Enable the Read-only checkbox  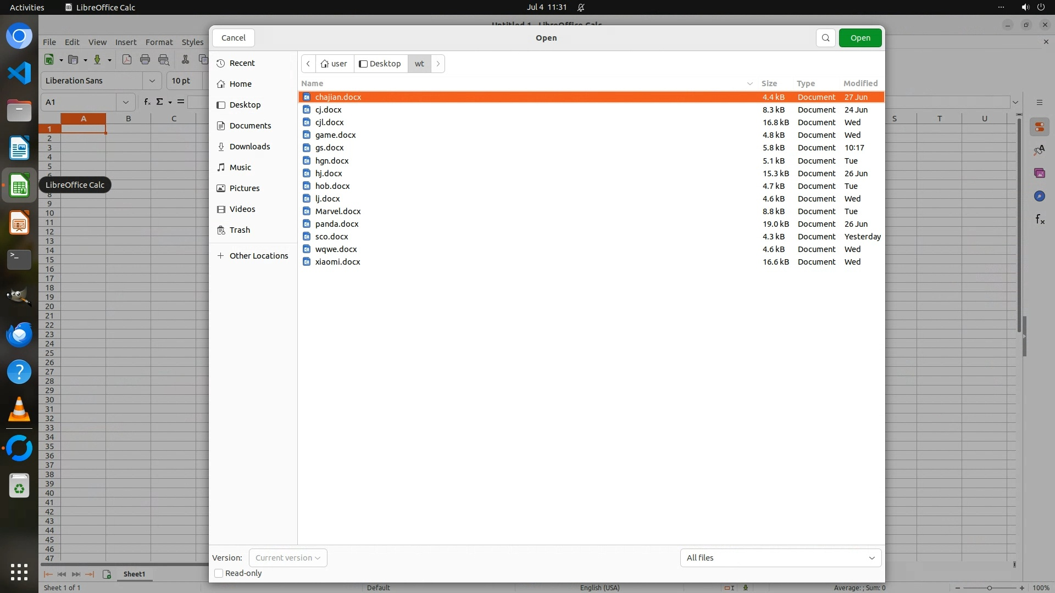tap(219, 573)
